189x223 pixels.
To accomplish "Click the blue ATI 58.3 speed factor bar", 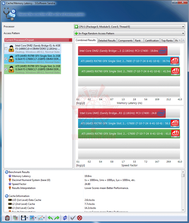I will pyautogui.click(x=129, y=123).
